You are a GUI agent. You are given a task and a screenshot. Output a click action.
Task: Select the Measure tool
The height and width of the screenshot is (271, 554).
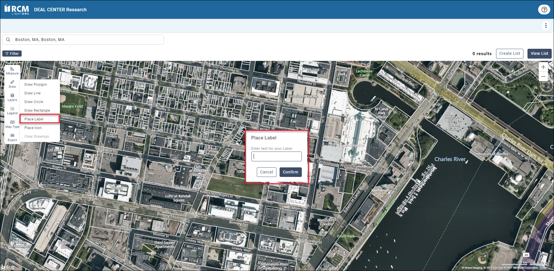coord(12,71)
